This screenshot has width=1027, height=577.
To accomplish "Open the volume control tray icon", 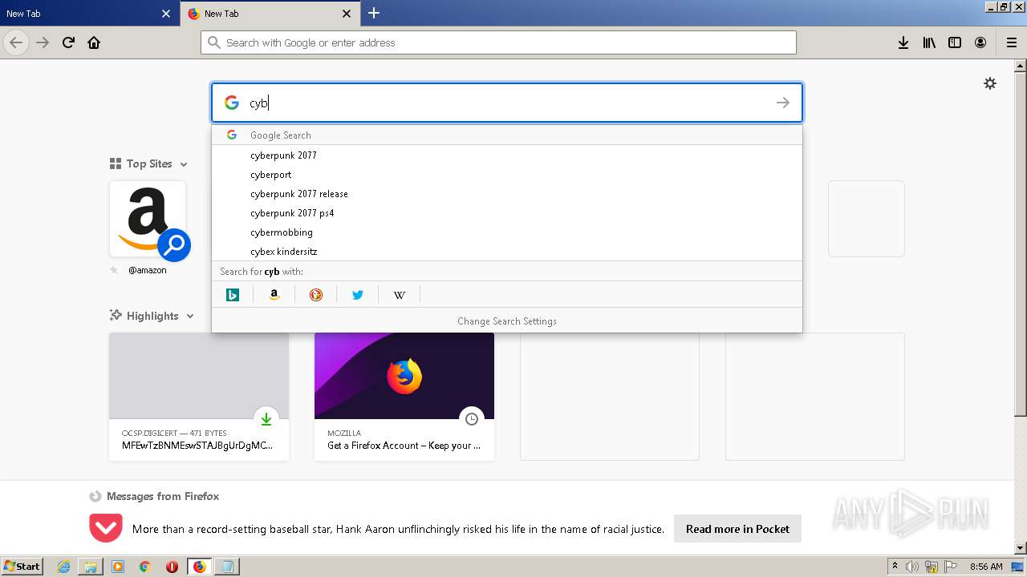I will point(912,567).
